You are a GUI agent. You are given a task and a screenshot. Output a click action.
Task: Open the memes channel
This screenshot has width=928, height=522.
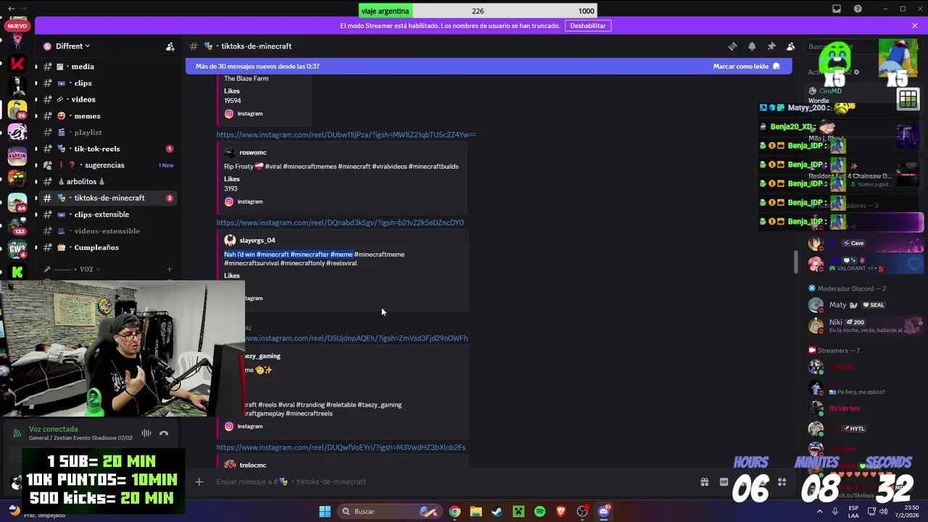(x=108, y=116)
